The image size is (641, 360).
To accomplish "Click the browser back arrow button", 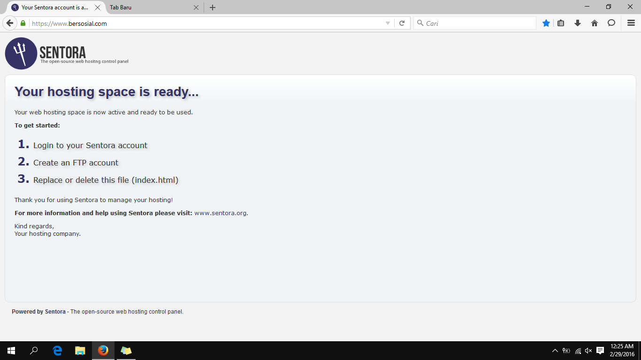I will click(9, 23).
